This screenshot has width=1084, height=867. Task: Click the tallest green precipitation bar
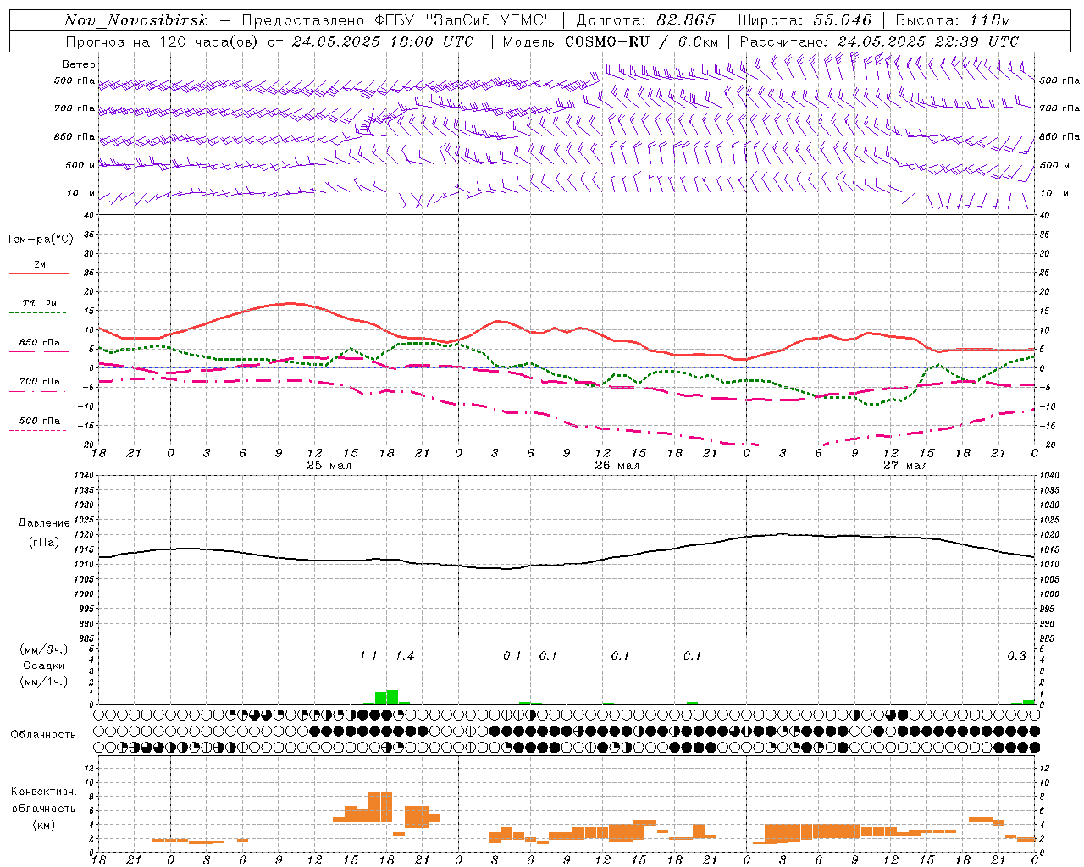point(391,697)
